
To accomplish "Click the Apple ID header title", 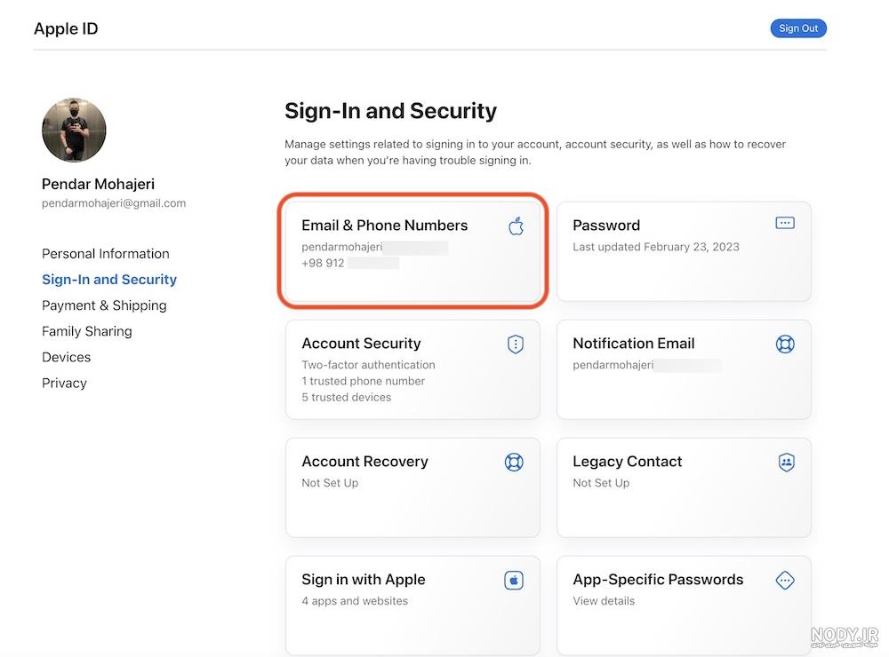I will pos(66,28).
